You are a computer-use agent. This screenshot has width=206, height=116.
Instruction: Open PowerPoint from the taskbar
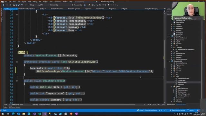[71, 114]
